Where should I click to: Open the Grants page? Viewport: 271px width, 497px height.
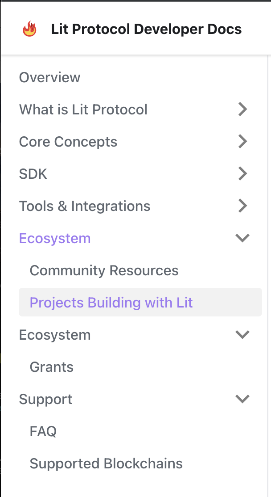coord(52,367)
